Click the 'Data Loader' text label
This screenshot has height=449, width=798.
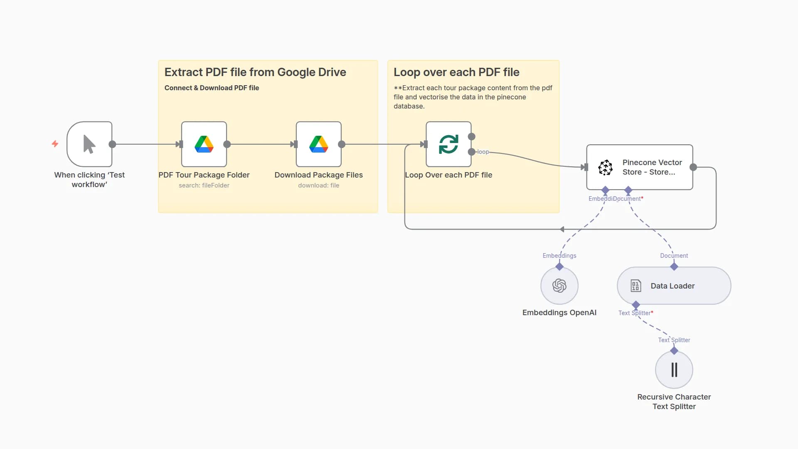click(x=672, y=286)
